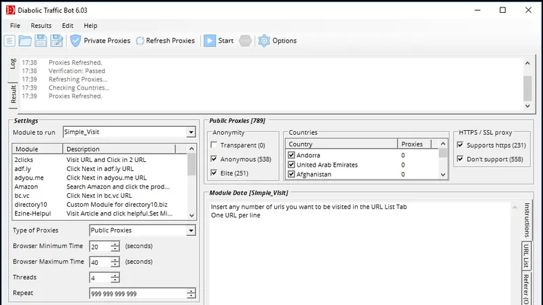
Task: Enable the Transparent (0) anonymity checkbox
Action: tap(214, 145)
